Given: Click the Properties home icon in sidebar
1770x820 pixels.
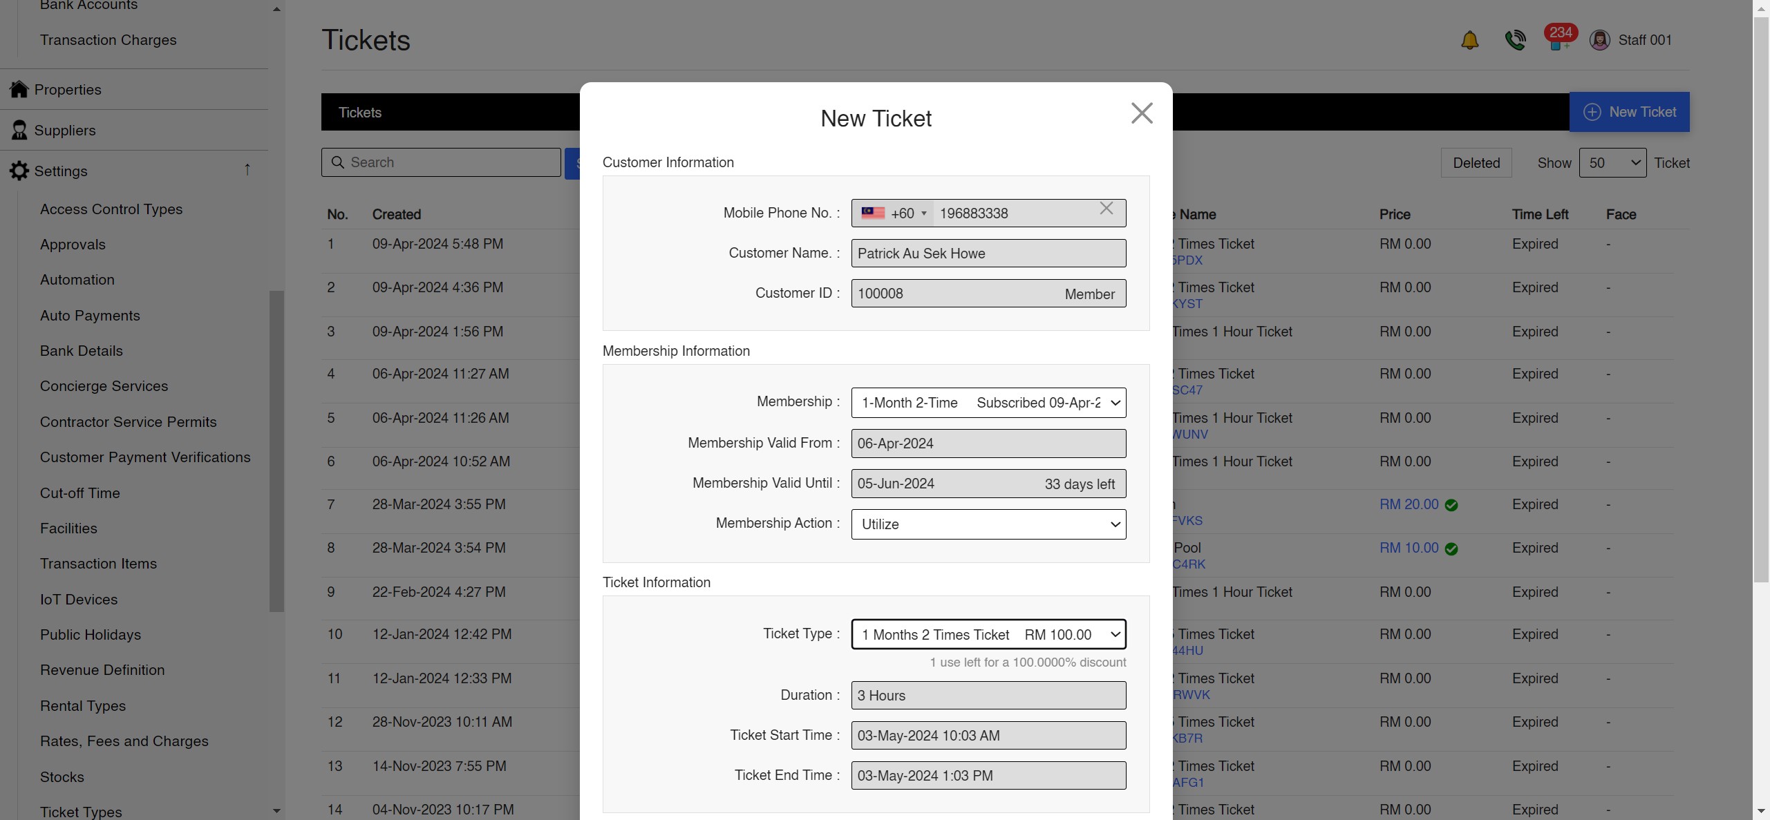Looking at the screenshot, I should point(19,89).
